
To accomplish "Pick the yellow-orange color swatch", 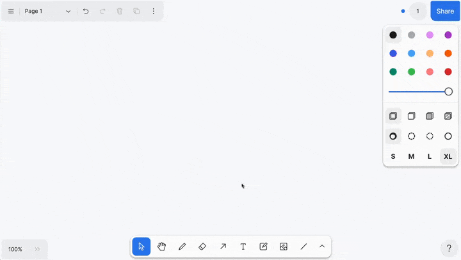I will tap(430, 53).
